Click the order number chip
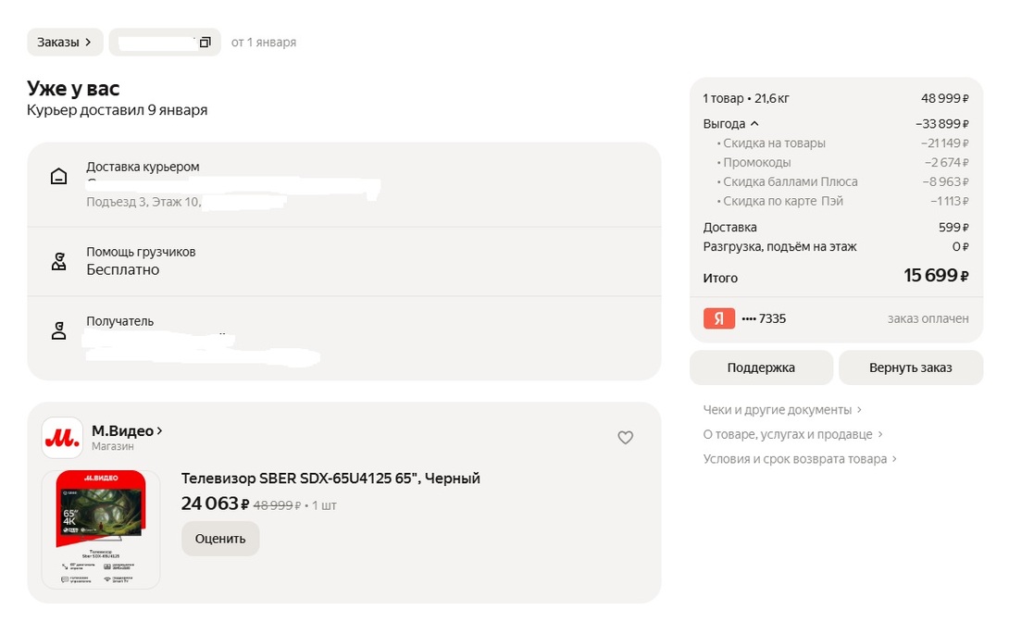Screen dimensions: 1009x622 tap(157, 43)
